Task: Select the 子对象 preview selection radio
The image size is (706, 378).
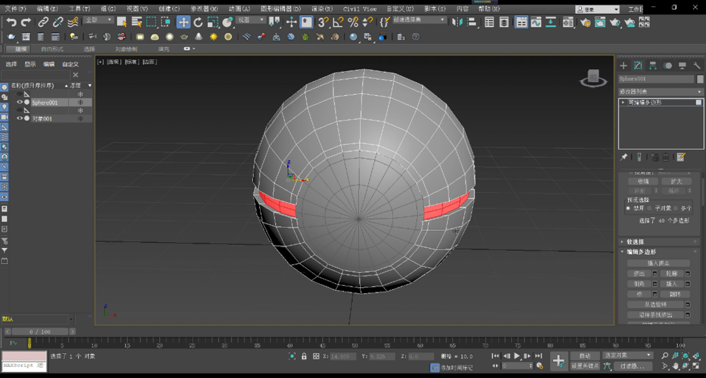Action: point(650,208)
